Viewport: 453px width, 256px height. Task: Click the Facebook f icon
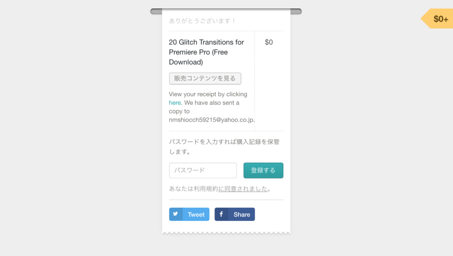tap(221, 214)
